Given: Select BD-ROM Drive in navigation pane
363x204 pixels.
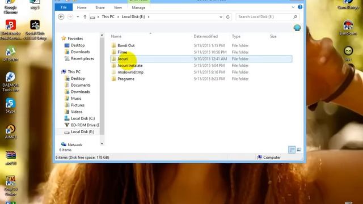Looking at the screenshot, I should (x=85, y=125).
